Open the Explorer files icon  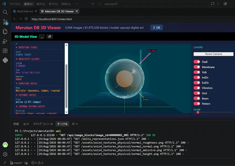(x=5, y=31)
